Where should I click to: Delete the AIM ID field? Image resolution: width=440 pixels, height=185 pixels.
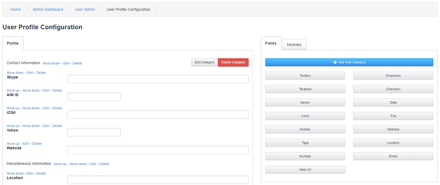coord(57,90)
